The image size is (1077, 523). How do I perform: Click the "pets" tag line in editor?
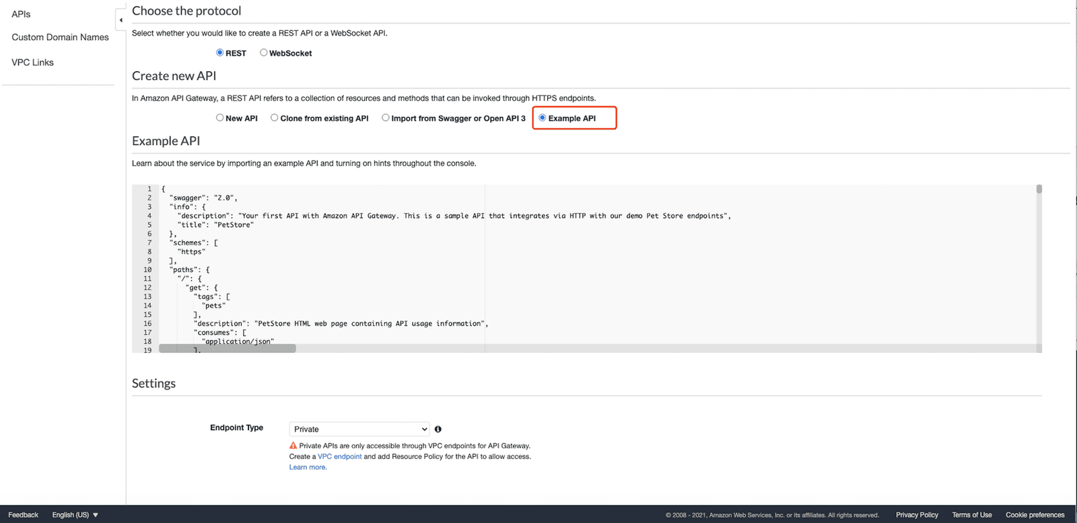coord(213,305)
